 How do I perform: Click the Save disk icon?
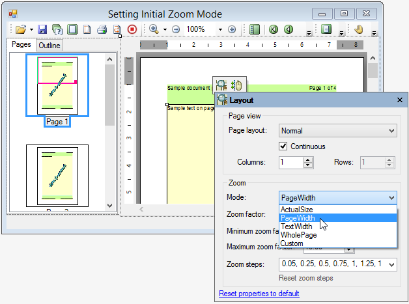(x=42, y=29)
